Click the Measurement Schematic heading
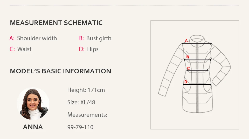Screen dimensions: 249x139 (56, 23)
